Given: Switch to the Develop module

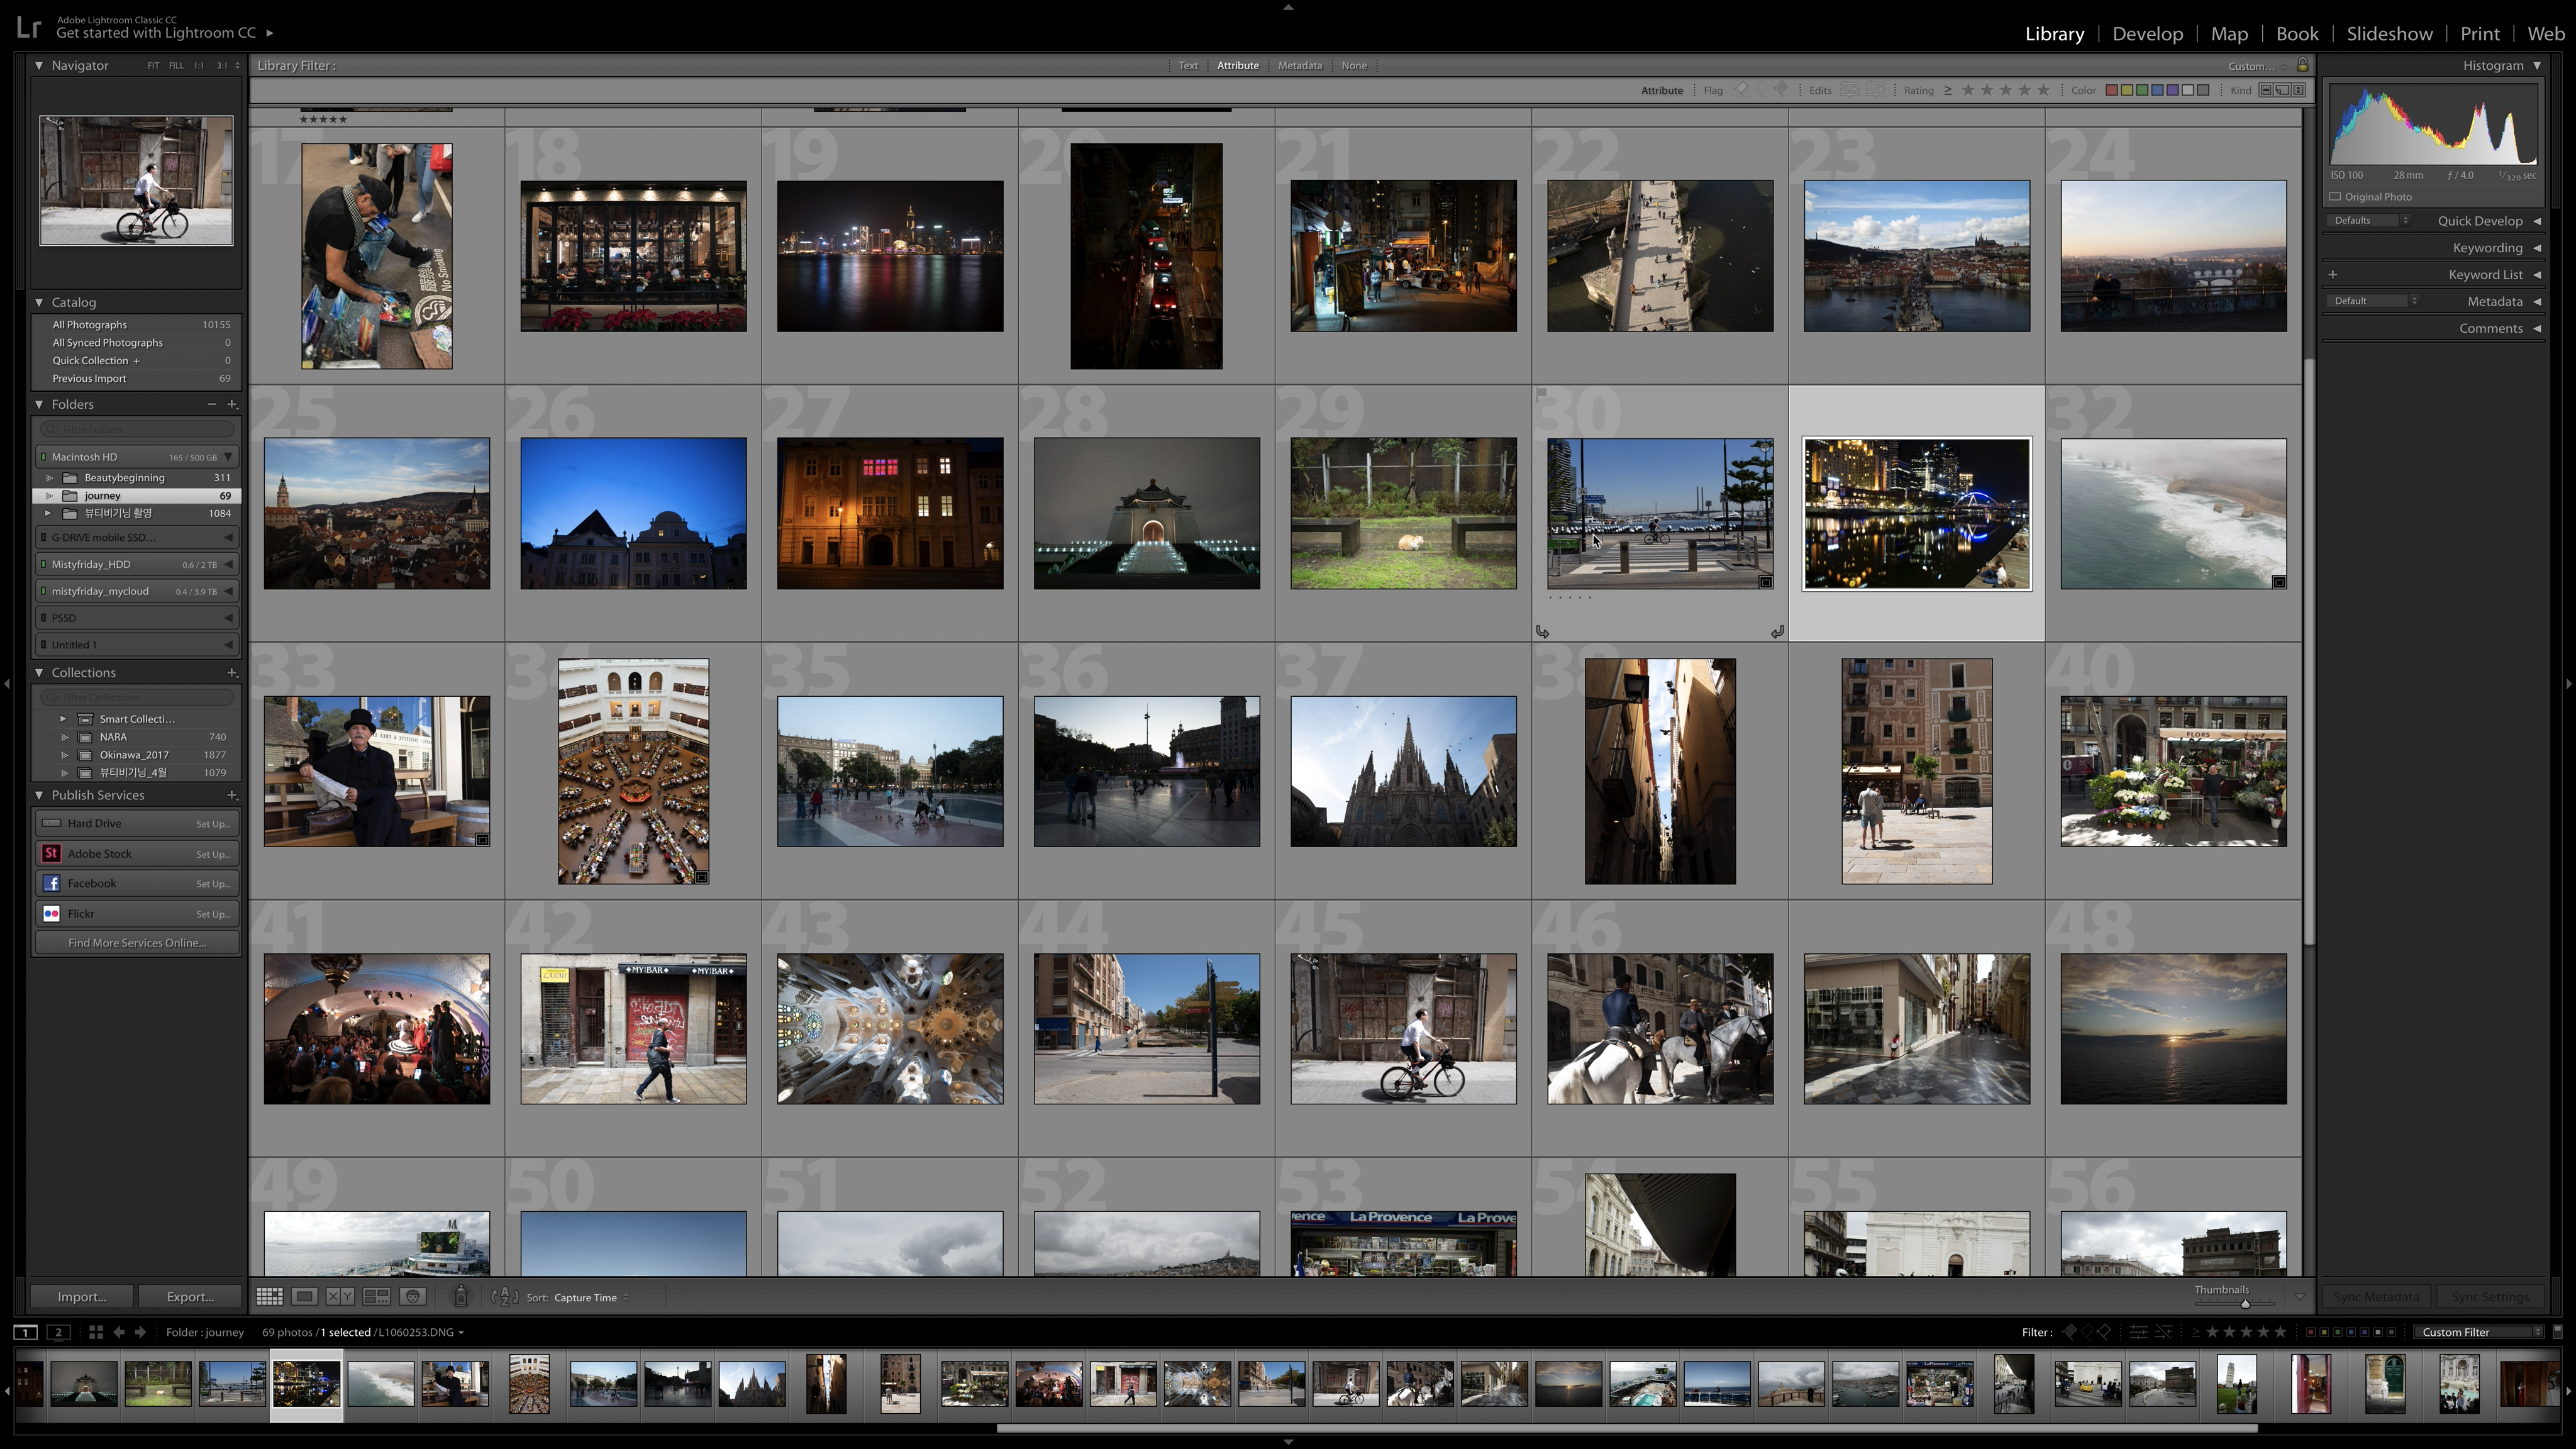Looking at the screenshot, I should pyautogui.click(x=2147, y=34).
